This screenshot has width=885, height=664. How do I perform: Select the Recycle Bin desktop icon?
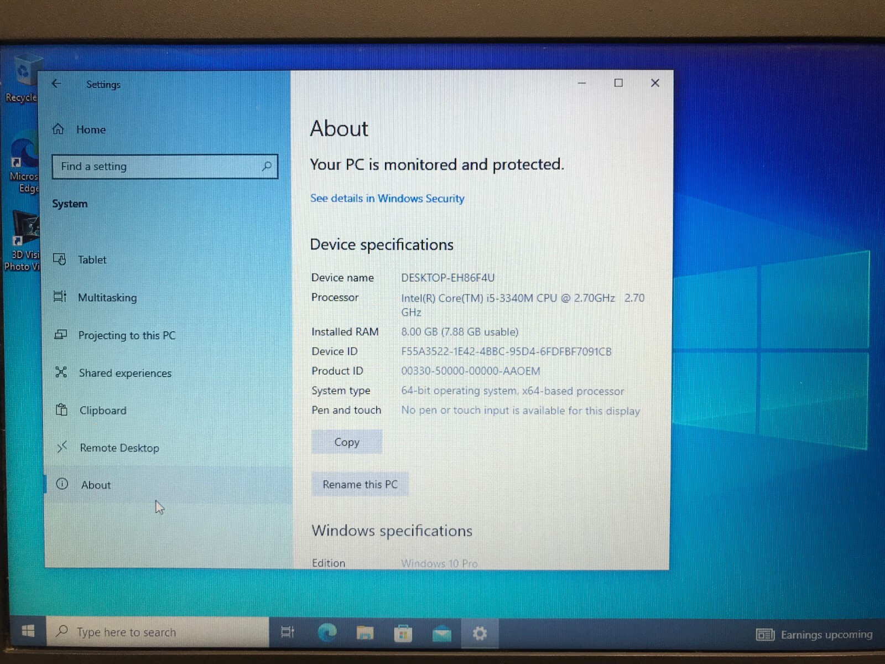coord(22,79)
